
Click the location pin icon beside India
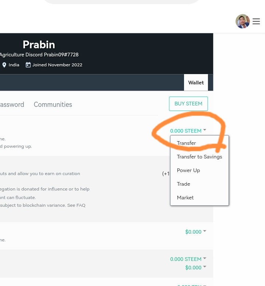pos(4,65)
